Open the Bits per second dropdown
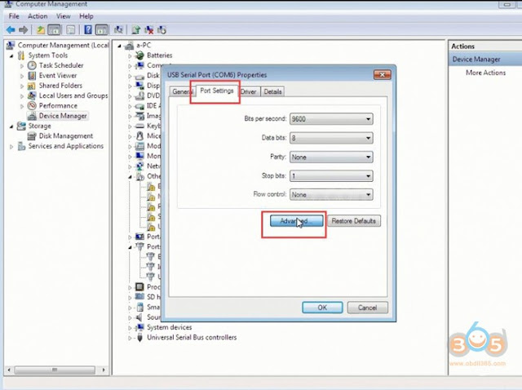This screenshot has height=390, width=522. [x=331, y=119]
